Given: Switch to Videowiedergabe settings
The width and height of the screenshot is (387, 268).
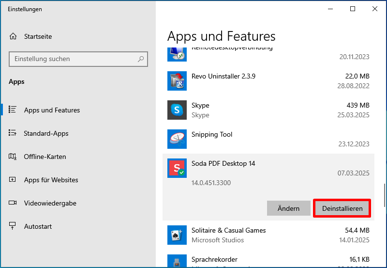Looking at the screenshot, I should [x=50, y=203].
